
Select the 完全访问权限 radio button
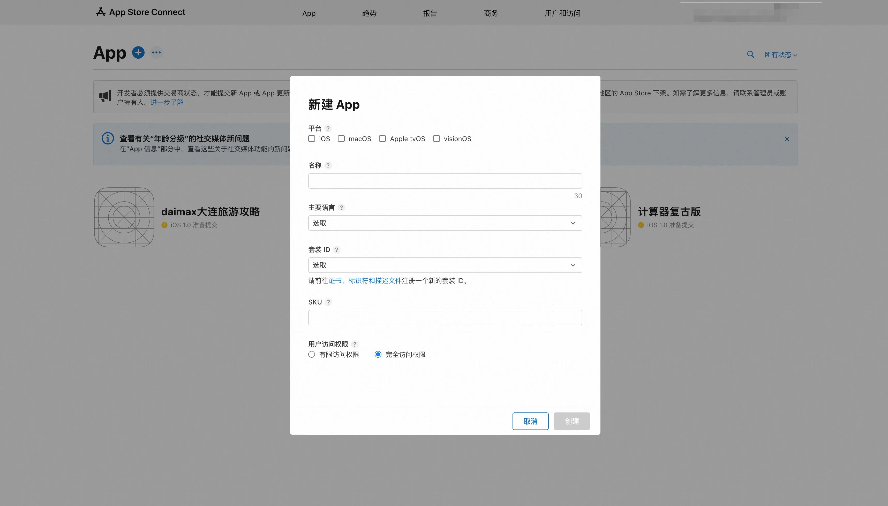click(378, 354)
